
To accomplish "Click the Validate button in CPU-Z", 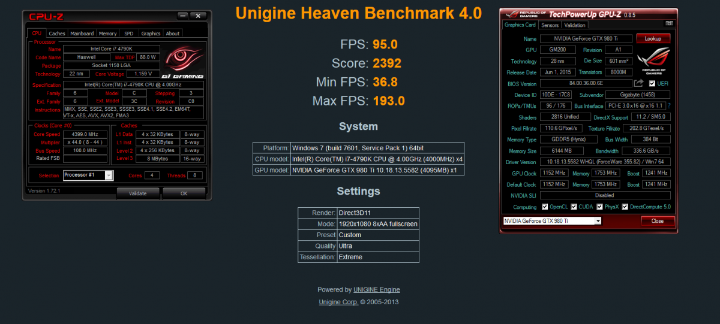I will pos(138,193).
